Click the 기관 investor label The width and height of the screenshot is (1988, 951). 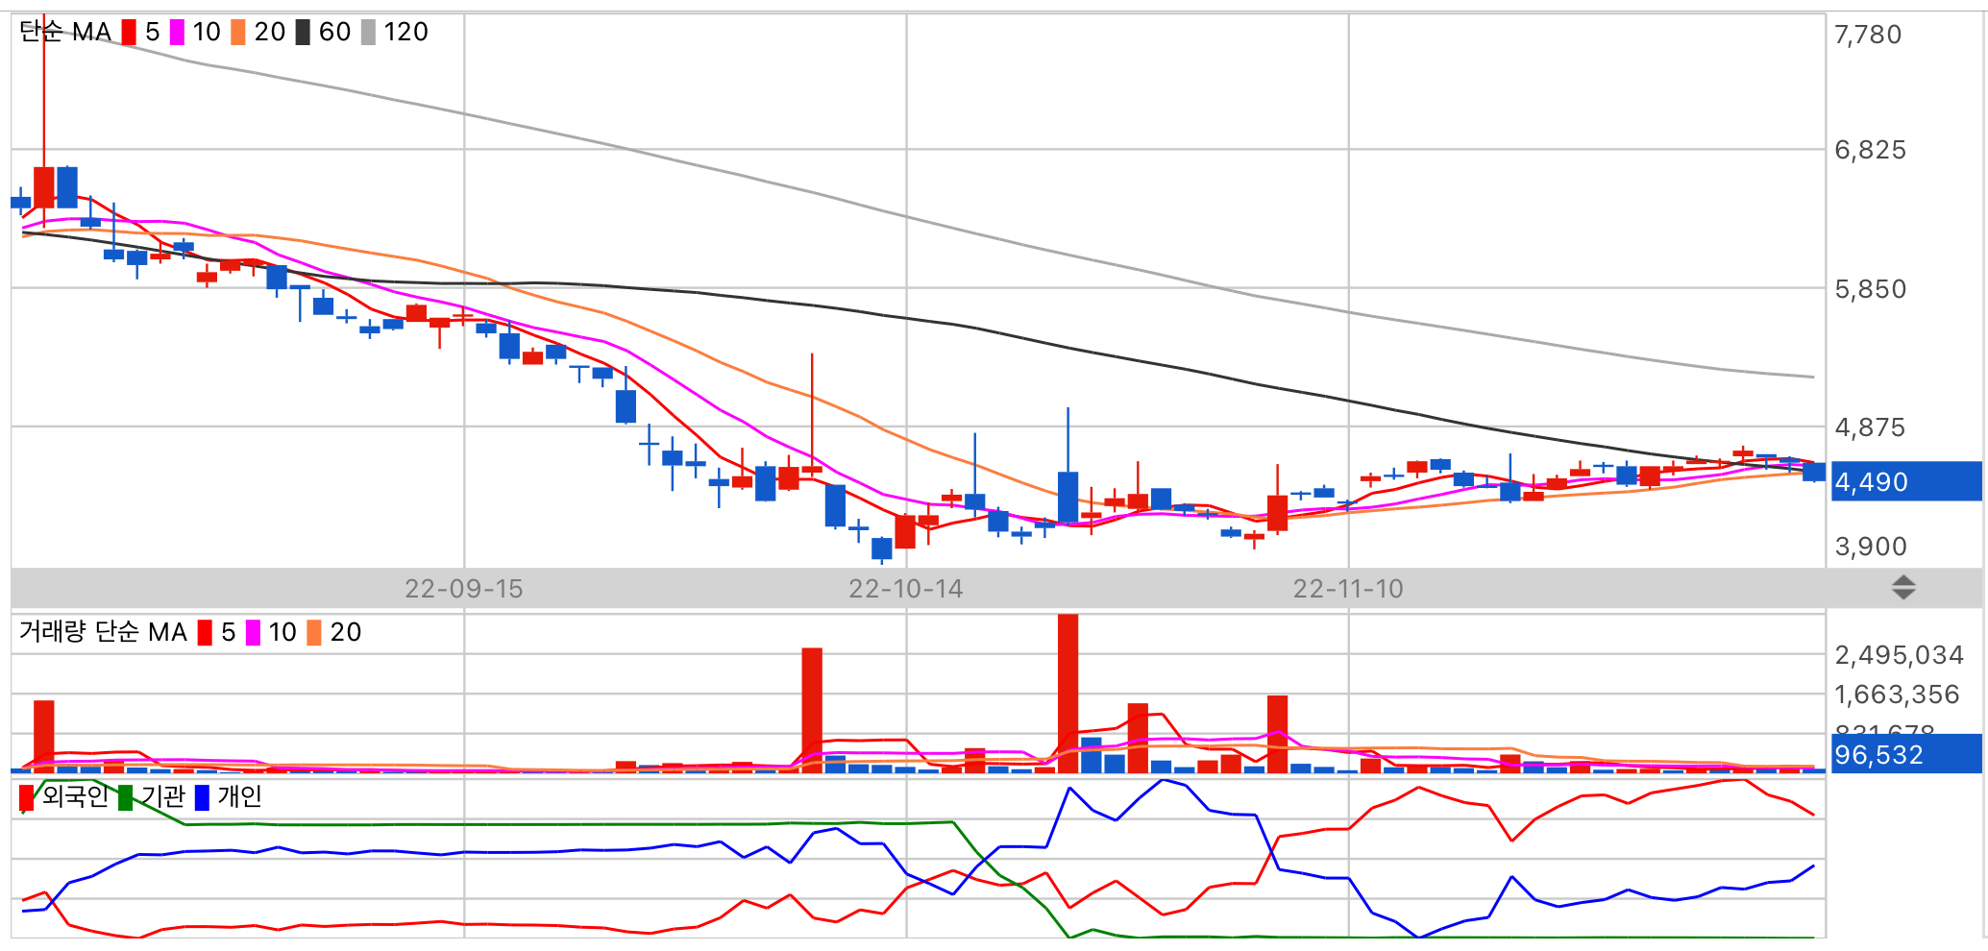(x=162, y=797)
